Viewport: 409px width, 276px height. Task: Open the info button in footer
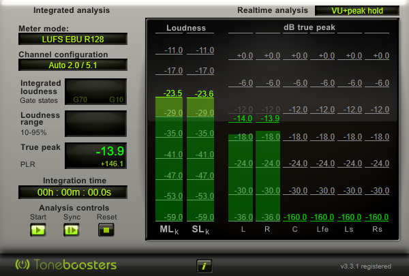click(204, 265)
